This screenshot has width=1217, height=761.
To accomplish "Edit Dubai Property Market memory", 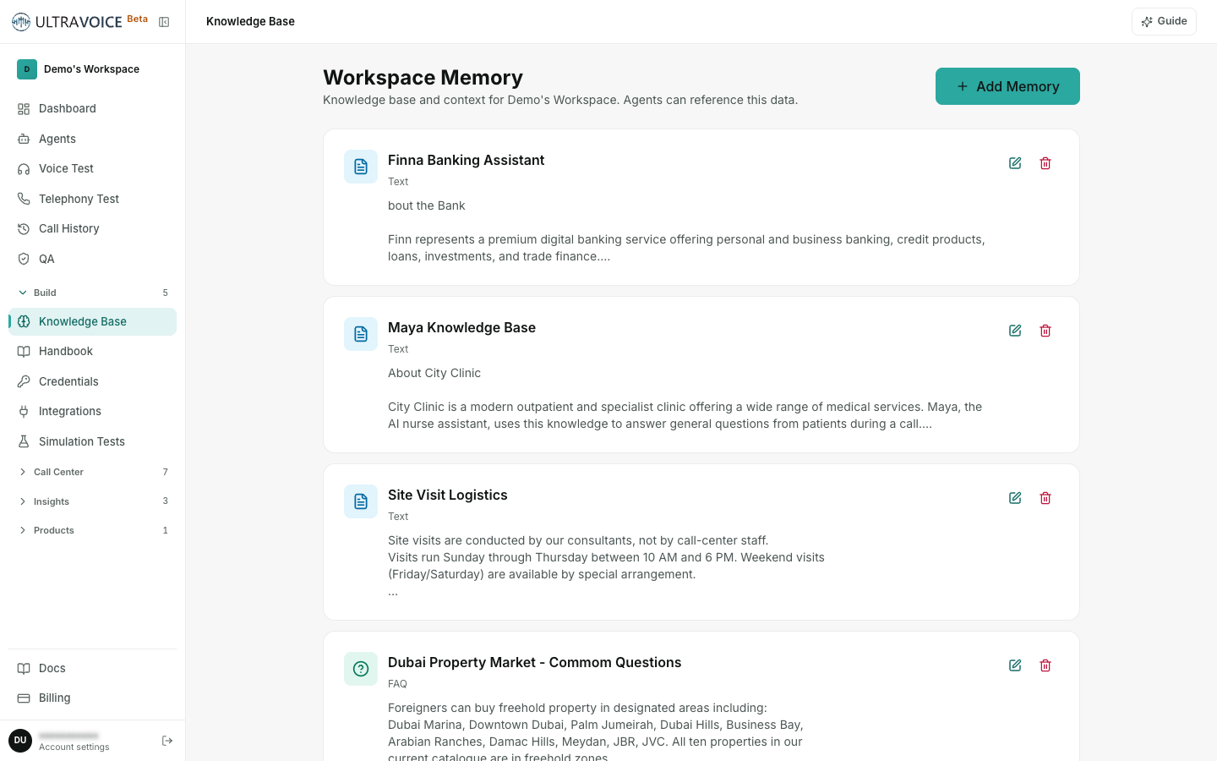I will [x=1015, y=665].
